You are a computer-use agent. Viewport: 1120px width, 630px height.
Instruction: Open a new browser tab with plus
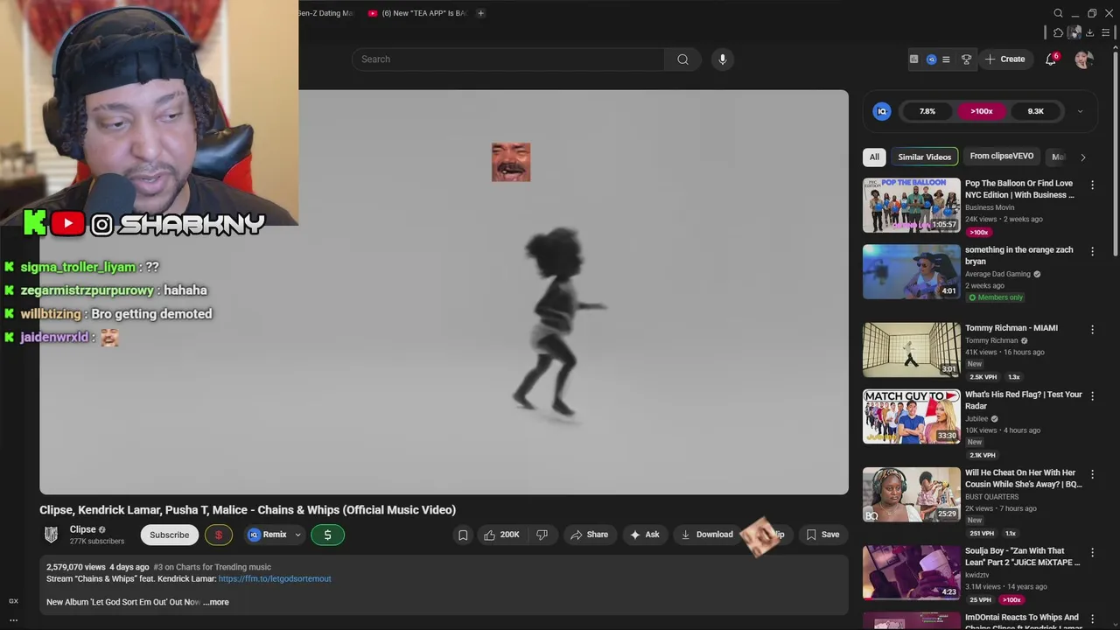[x=480, y=13]
